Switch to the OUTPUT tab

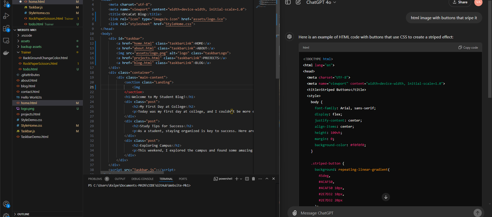pyautogui.click(x=120, y=179)
